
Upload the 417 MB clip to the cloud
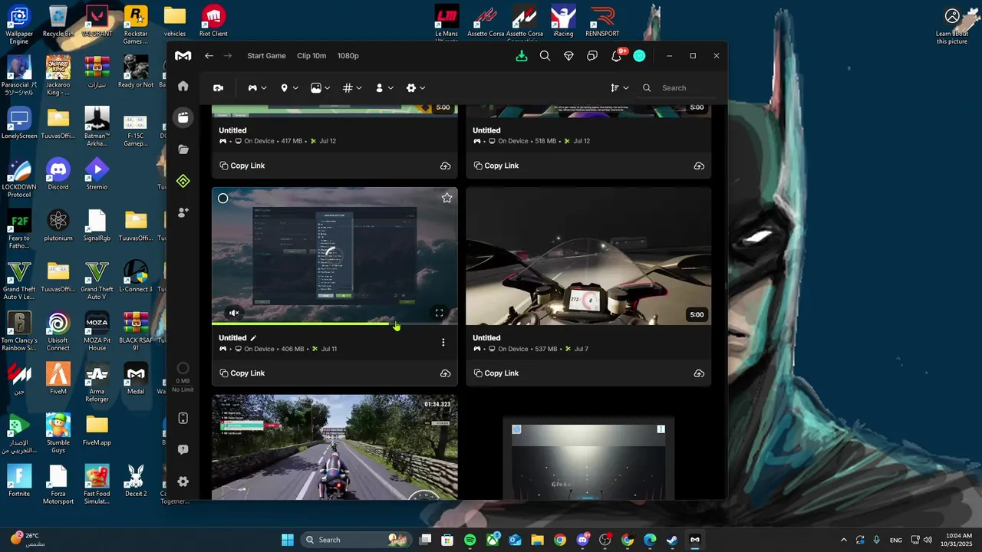click(445, 166)
